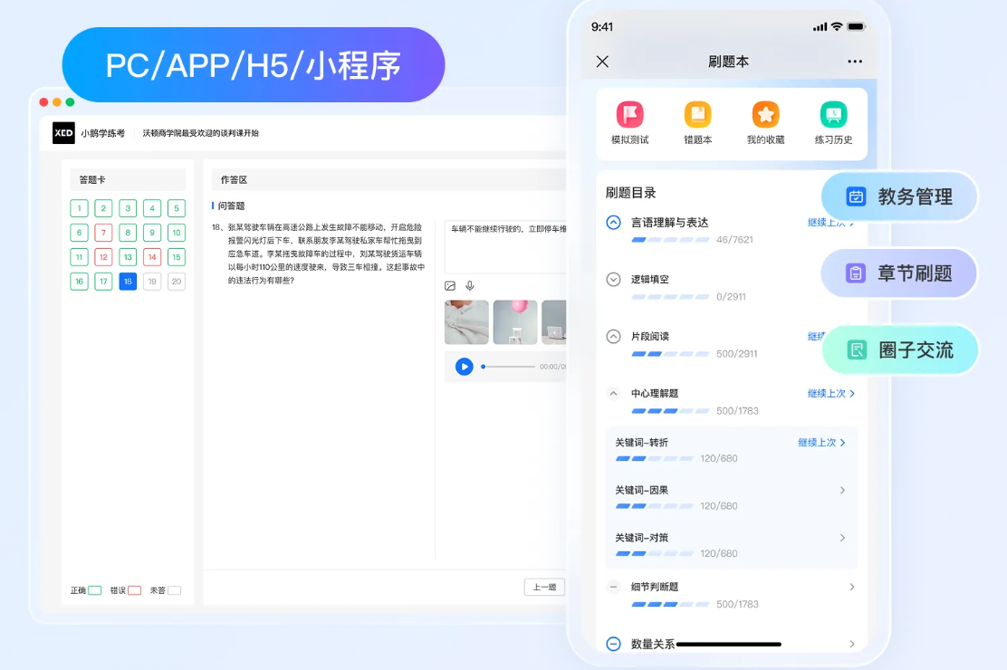Jump to question 13 in answer card
The height and width of the screenshot is (670, 1007).
[x=128, y=257]
